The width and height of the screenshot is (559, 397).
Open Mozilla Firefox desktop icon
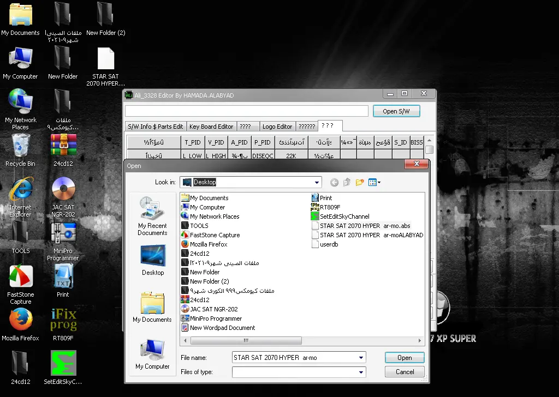pyautogui.click(x=20, y=324)
